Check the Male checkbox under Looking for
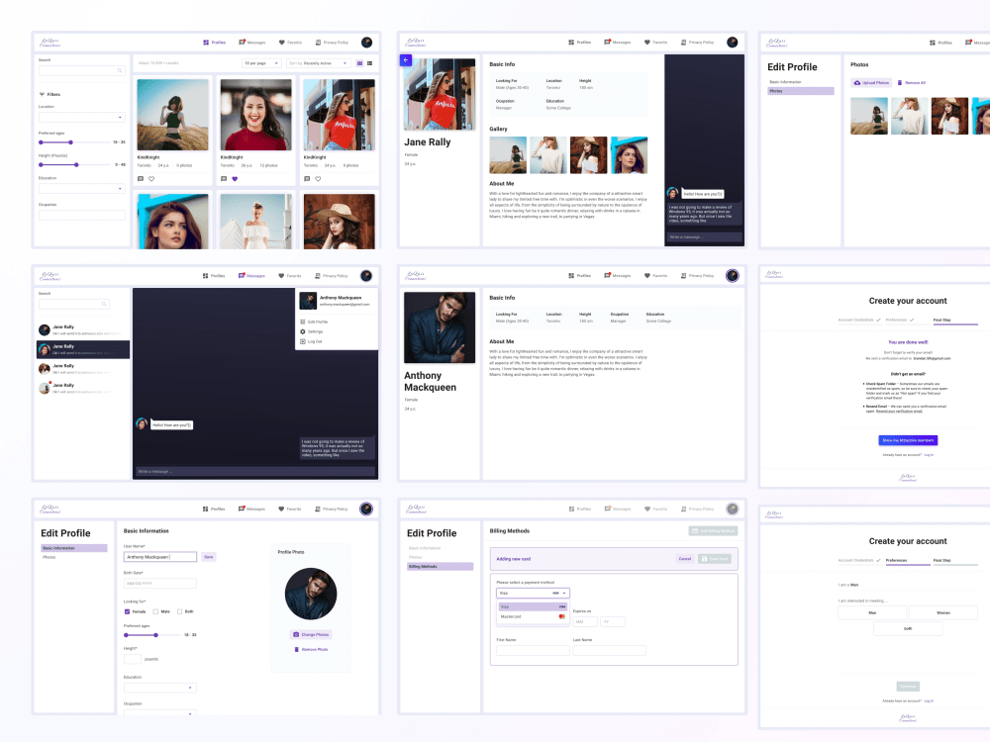The height and width of the screenshot is (742, 990). pos(156,611)
